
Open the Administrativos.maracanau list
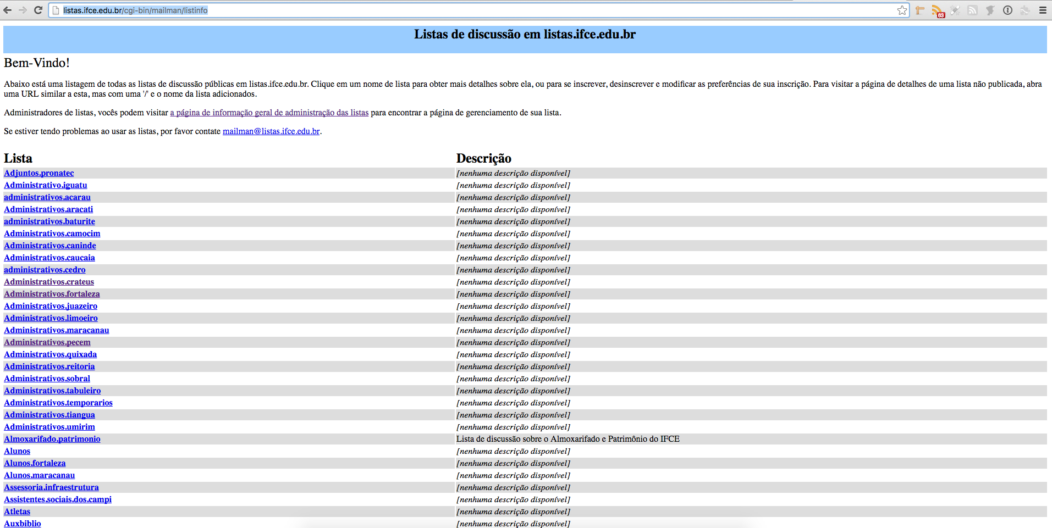tap(57, 330)
